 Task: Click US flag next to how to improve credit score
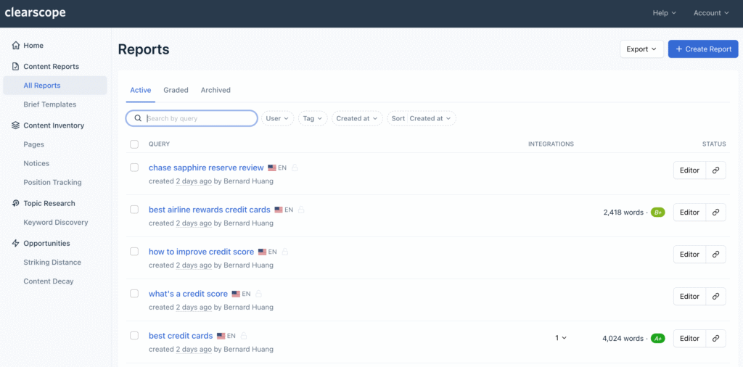coord(263,252)
